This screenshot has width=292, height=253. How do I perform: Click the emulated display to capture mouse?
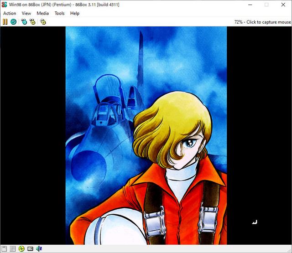coord(146,135)
